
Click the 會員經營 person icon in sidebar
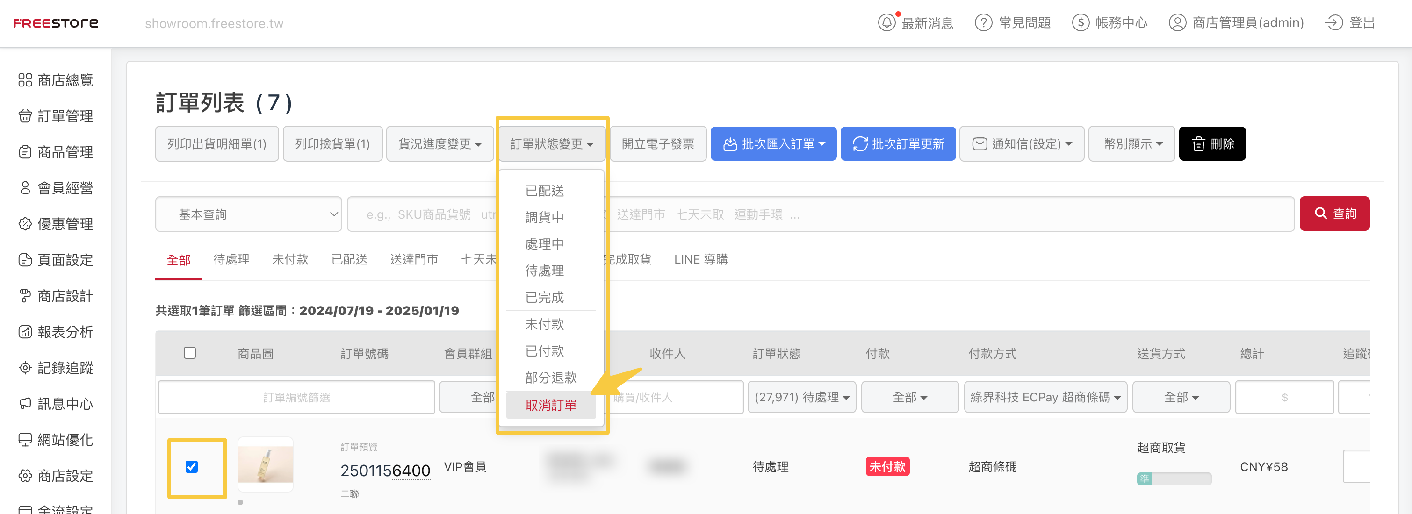pyautogui.click(x=25, y=188)
